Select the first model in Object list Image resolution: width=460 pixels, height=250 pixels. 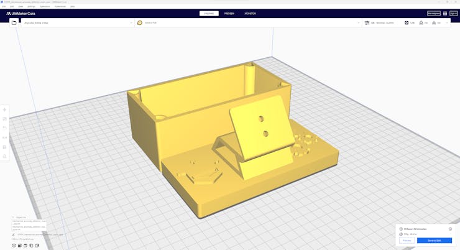point(29,222)
